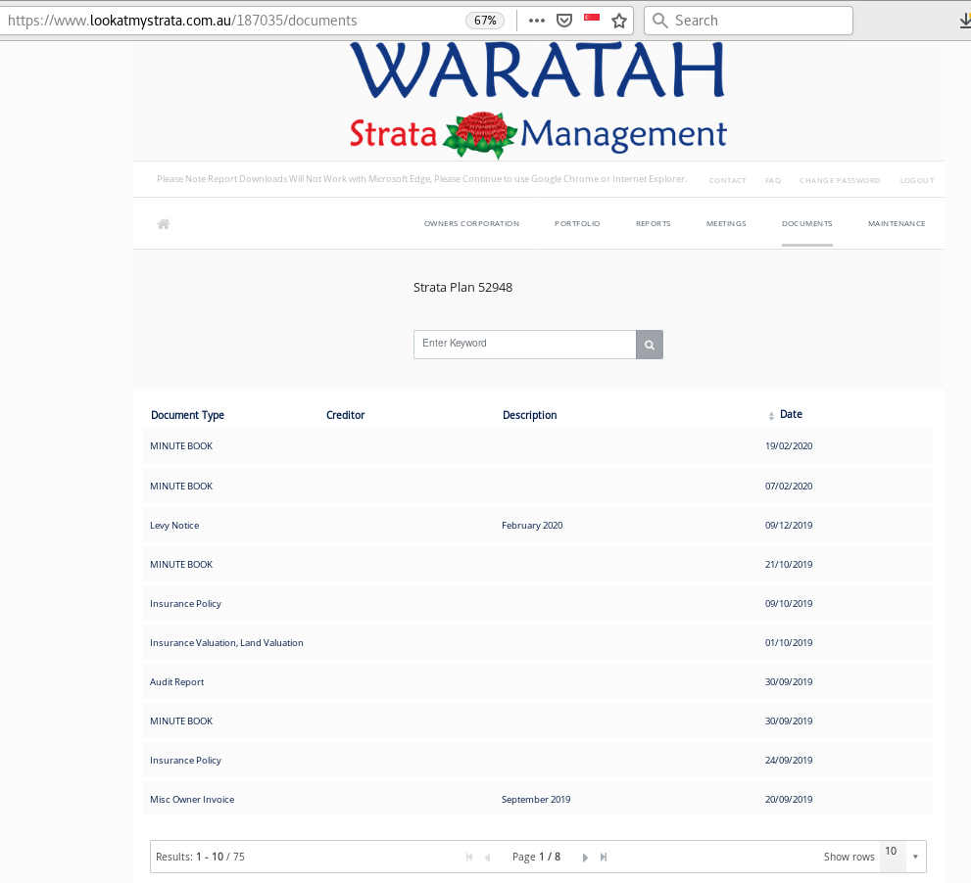The image size is (971, 883).
Task: Click the Date column sort arrows
Action: pos(771,416)
